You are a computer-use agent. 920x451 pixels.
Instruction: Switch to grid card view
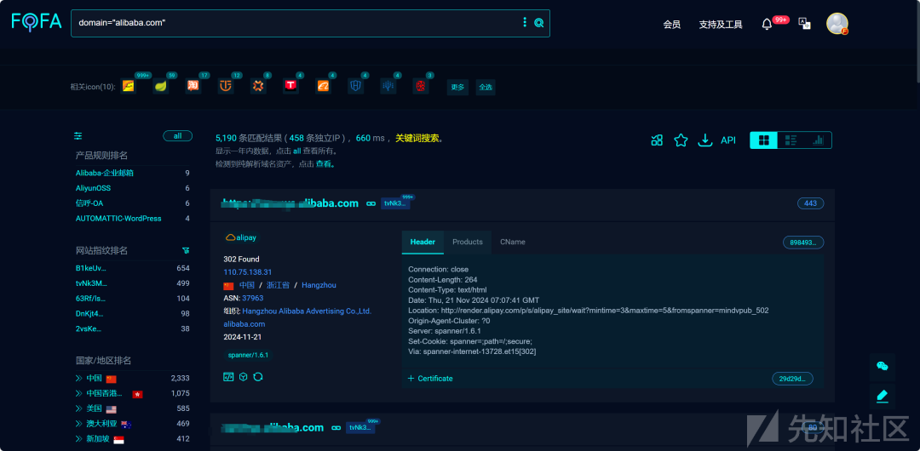(764, 140)
